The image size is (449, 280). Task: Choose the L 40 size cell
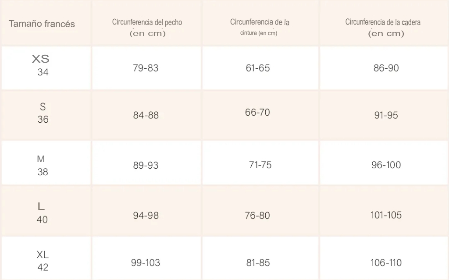(x=42, y=213)
